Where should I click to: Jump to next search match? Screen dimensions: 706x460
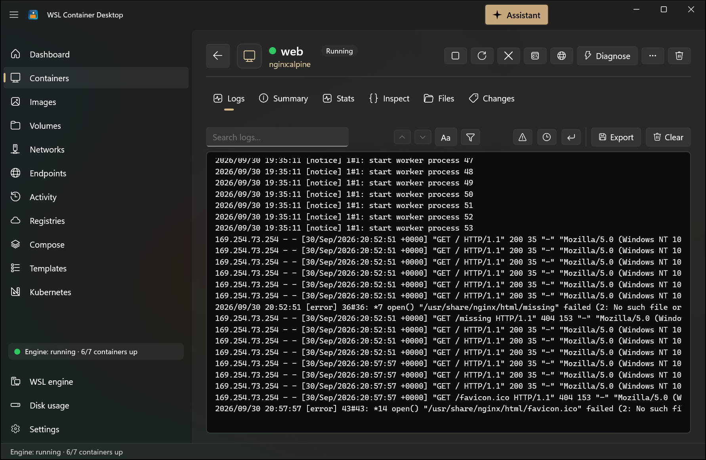[423, 137]
